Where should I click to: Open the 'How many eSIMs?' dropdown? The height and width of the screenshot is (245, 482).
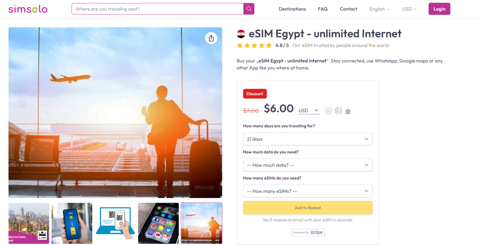[308, 191]
